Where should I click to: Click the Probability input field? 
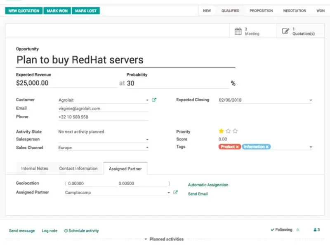click(177, 83)
